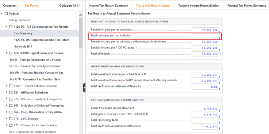This screenshot has height=134, width=269.
Task: Collapse the side panel with the black arrow handle
Action: click(x=84, y=88)
